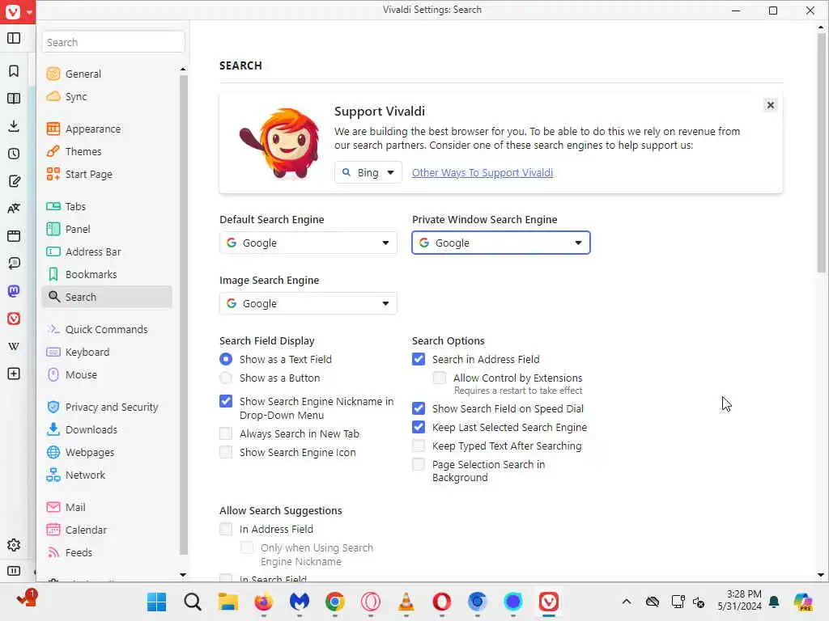Open Image Search Engine dropdown
The height and width of the screenshot is (621, 829).
coord(308,304)
